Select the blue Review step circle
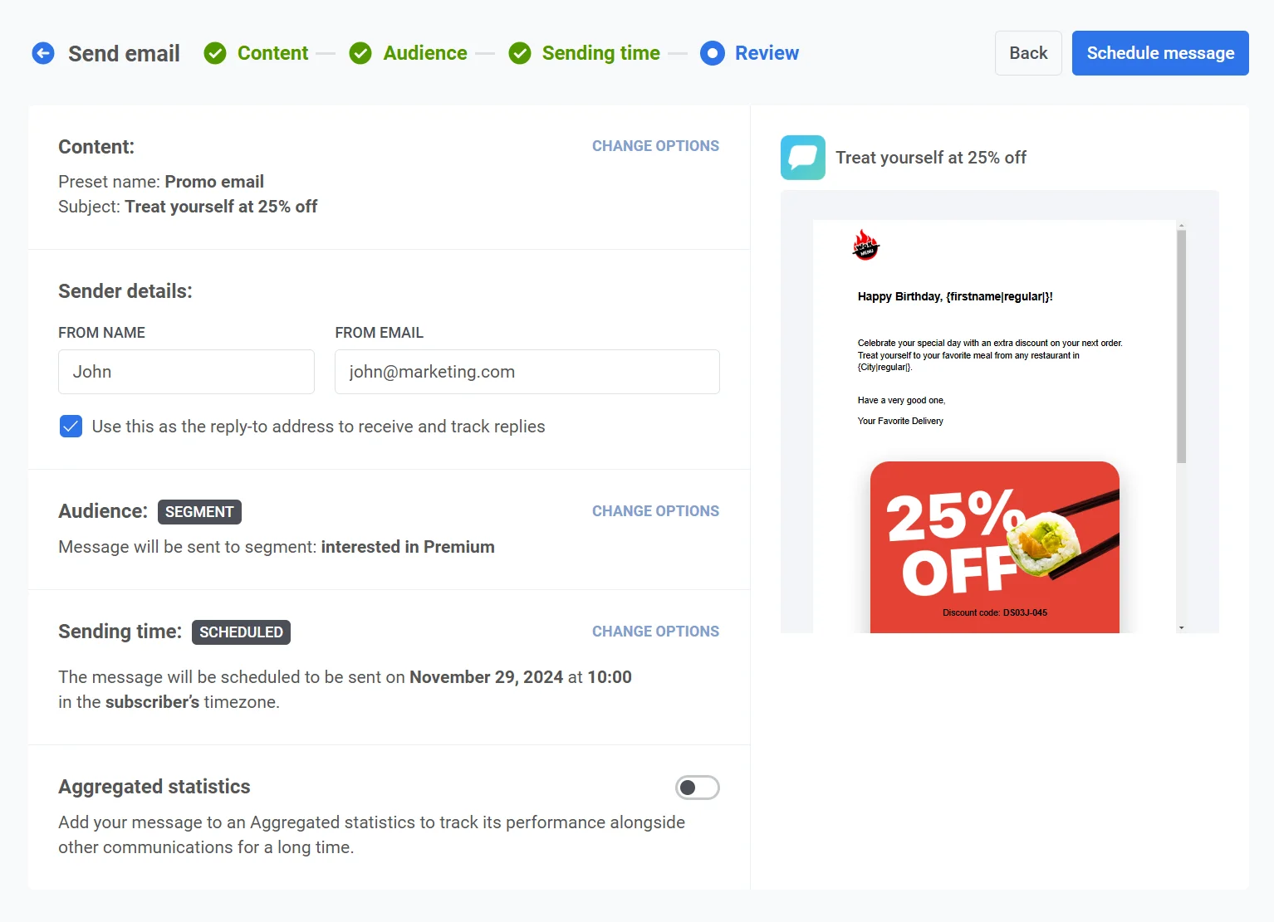This screenshot has width=1274, height=922. click(x=713, y=52)
